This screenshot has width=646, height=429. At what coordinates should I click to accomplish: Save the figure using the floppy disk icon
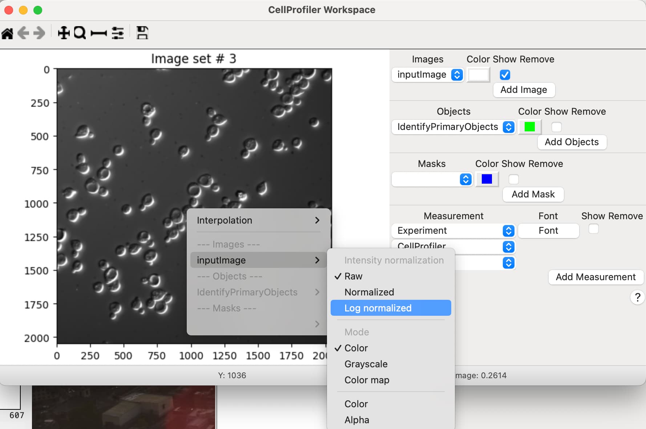coord(142,32)
